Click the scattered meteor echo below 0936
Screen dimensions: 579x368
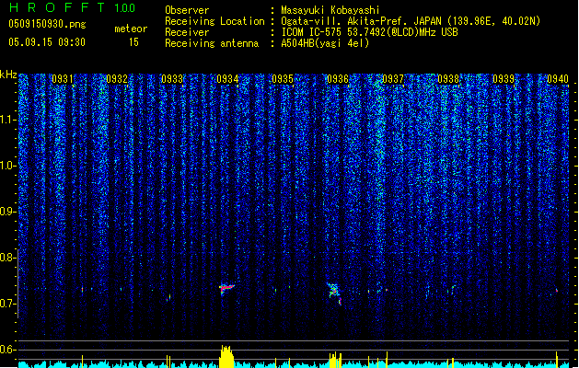click(334, 293)
